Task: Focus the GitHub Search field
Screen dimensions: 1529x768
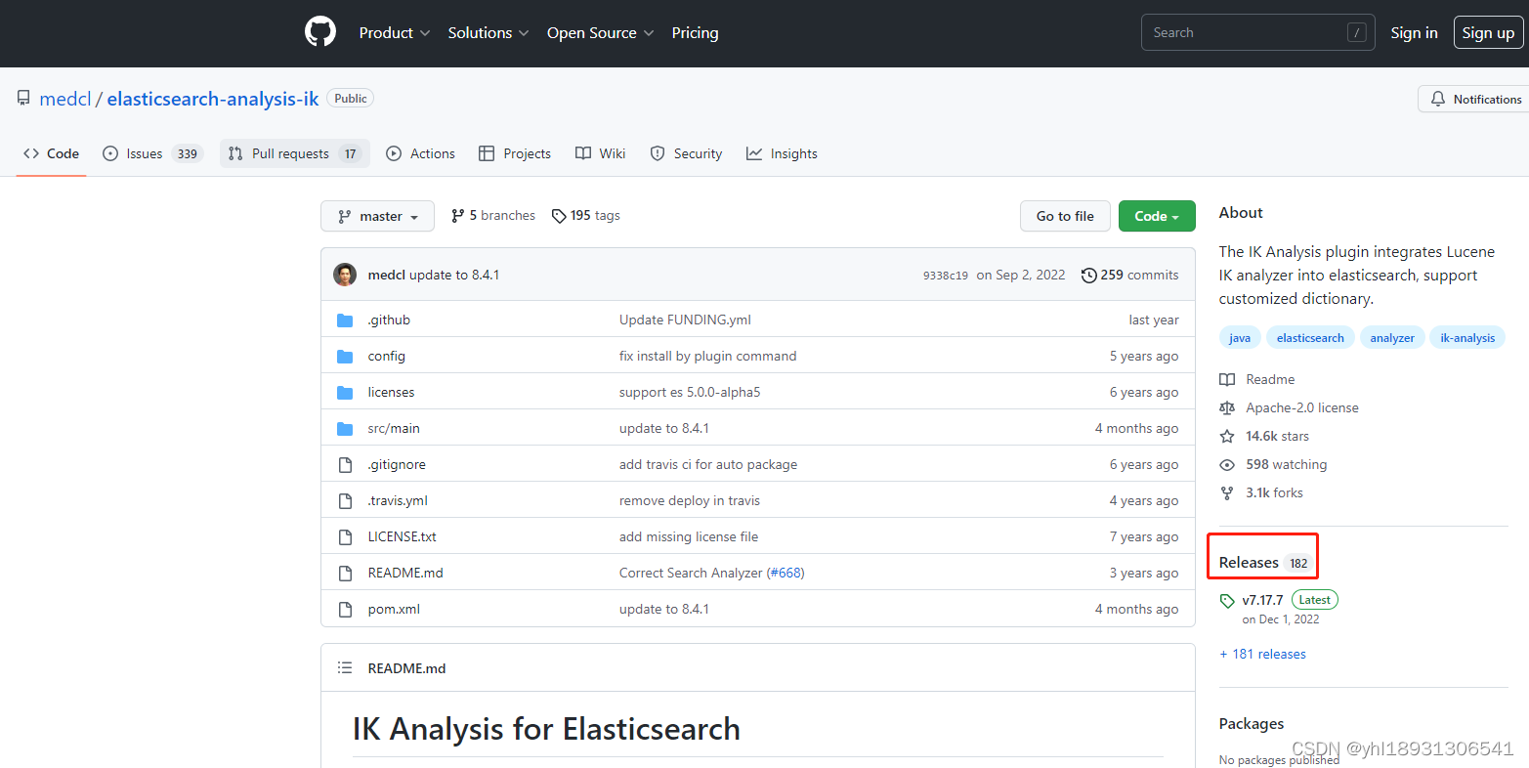Action: 1257,32
